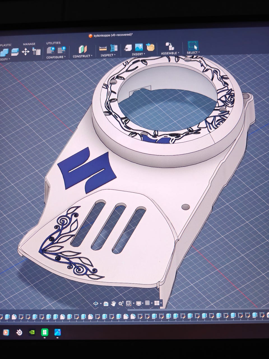269x359 pixels.
Task: Open the MODIFY dropdown menu
Action: click(5, 59)
